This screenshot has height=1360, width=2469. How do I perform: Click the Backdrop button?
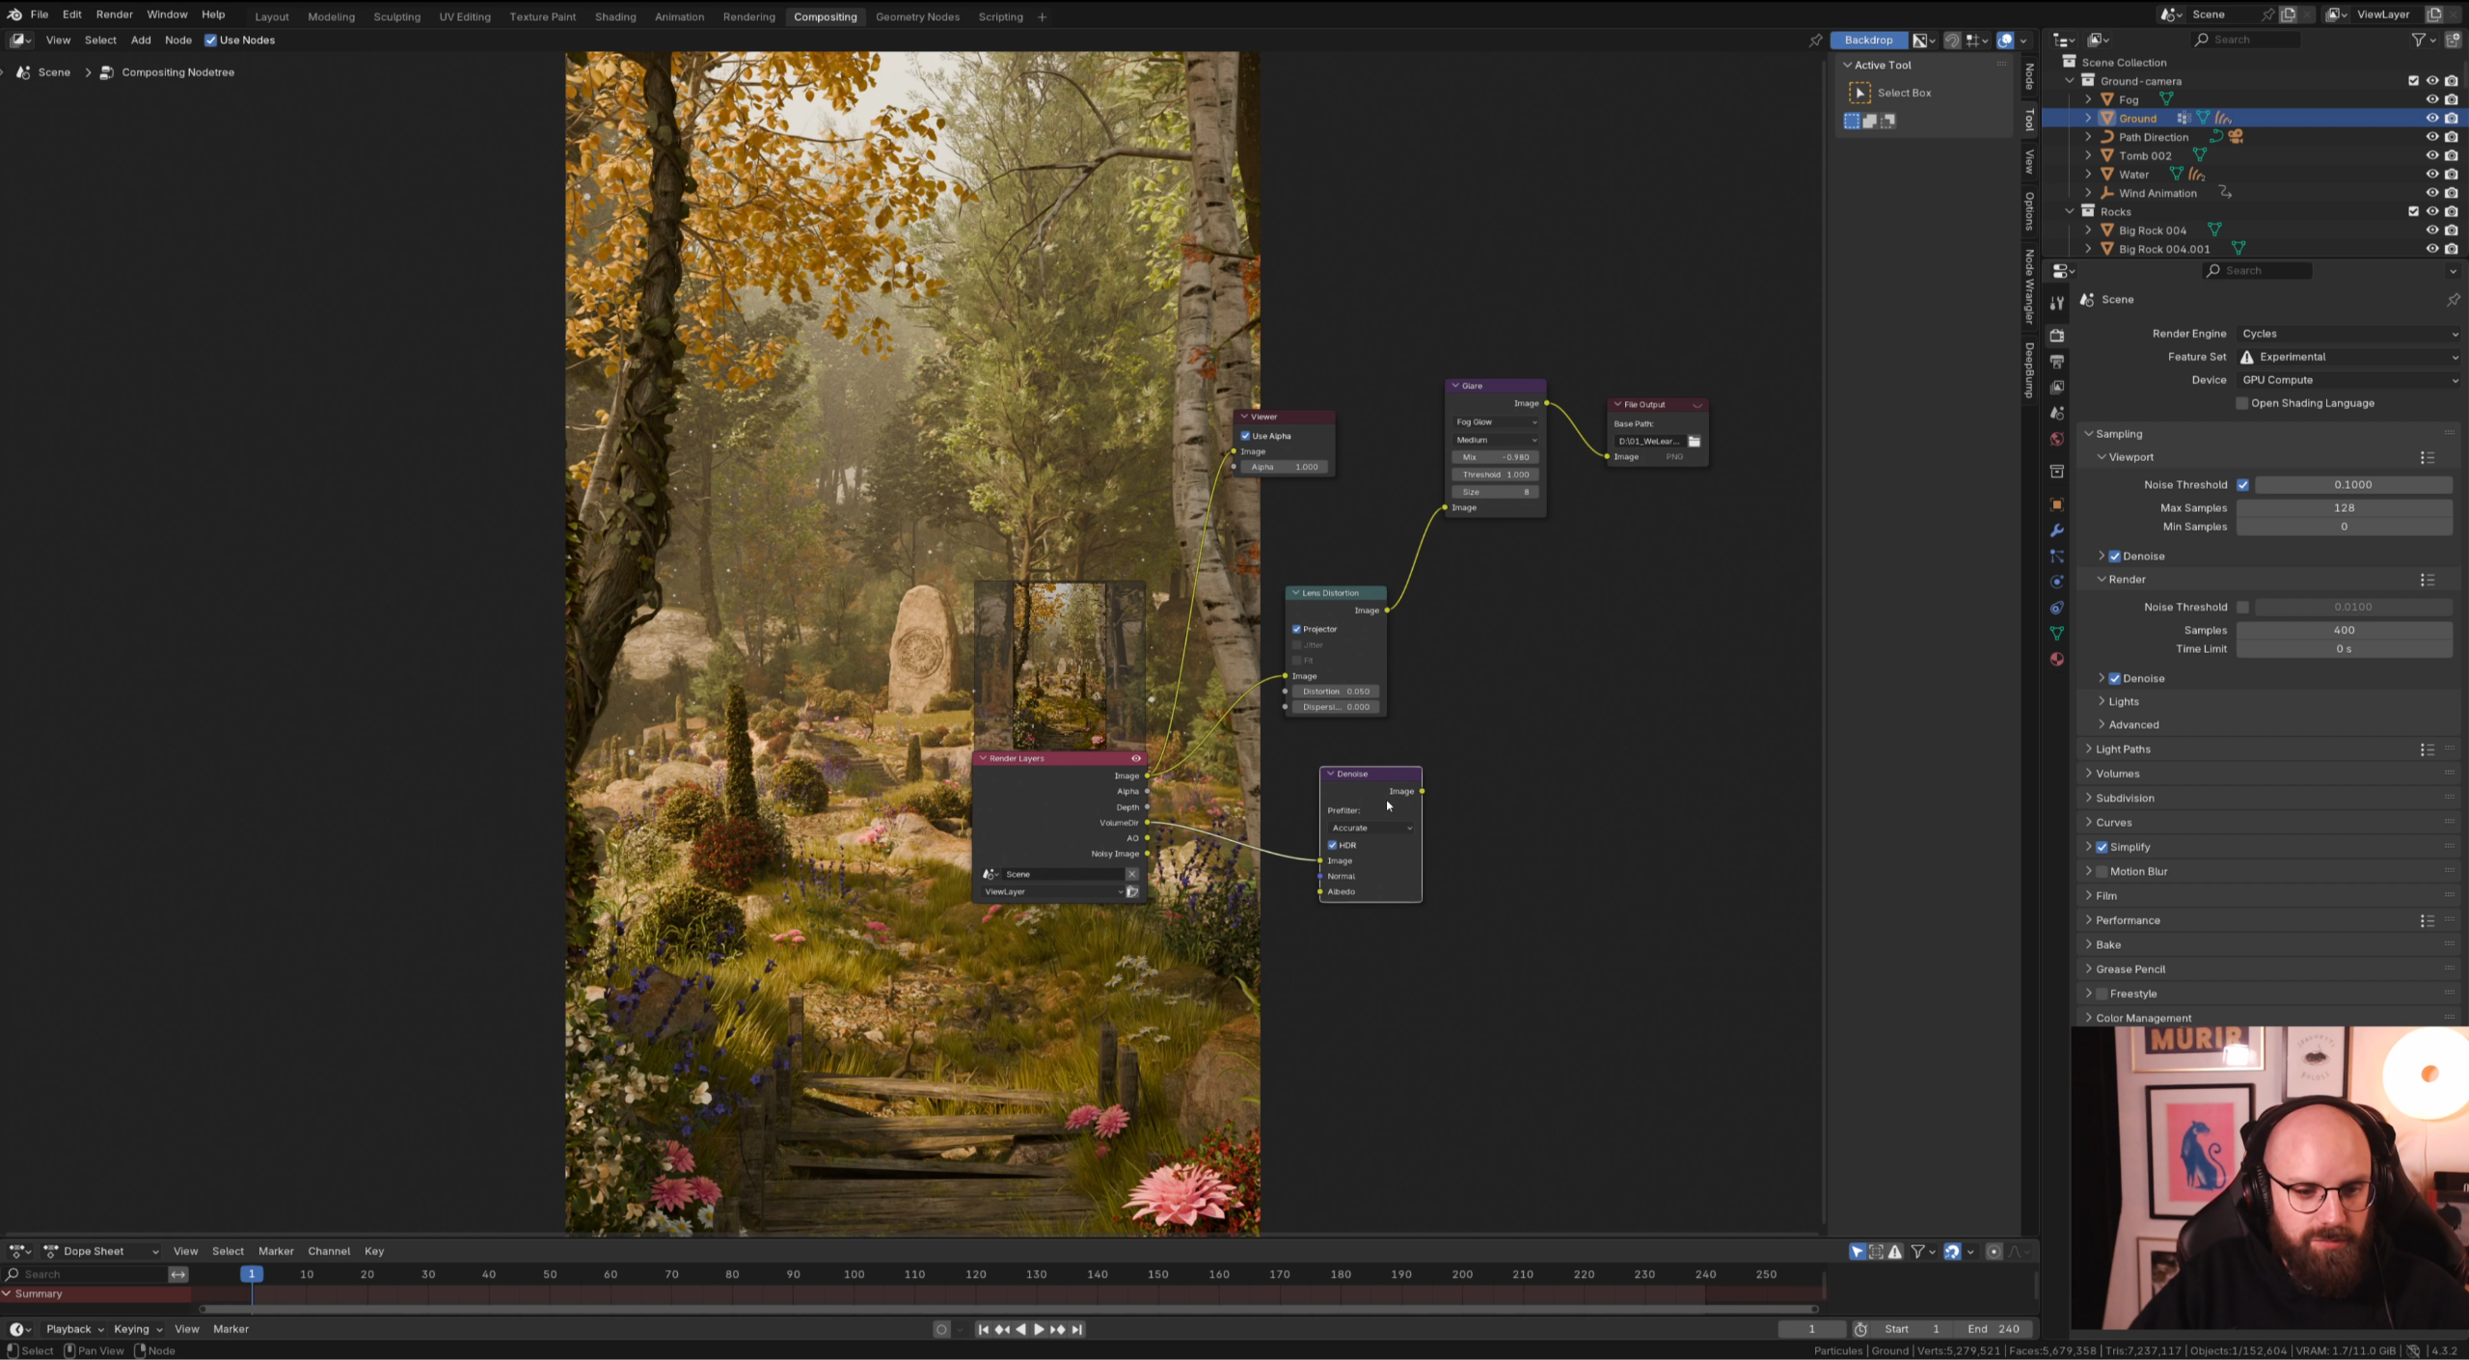coord(1867,41)
